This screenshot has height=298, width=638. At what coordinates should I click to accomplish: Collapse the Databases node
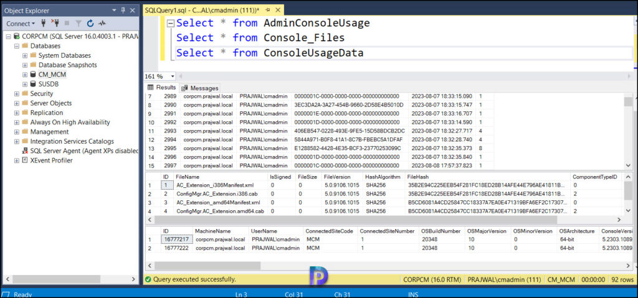click(17, 46)
